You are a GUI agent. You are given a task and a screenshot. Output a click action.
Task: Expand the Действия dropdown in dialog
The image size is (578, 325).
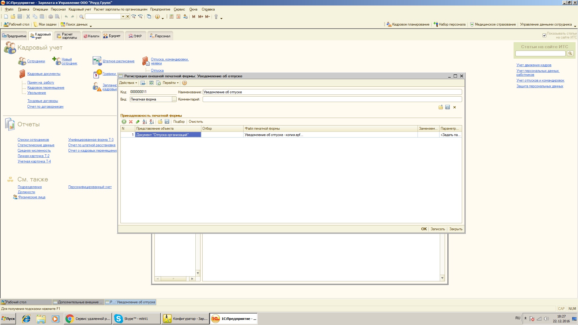128,83
